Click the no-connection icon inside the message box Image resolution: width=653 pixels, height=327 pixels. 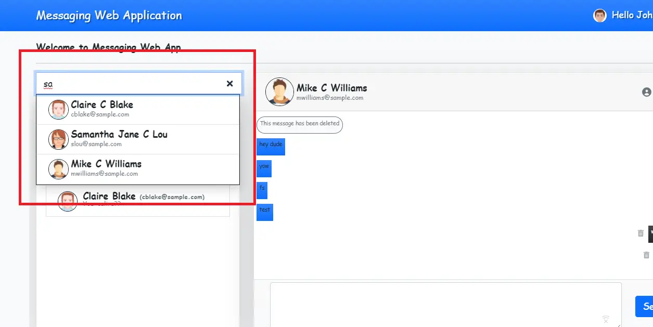coord(606,319)
